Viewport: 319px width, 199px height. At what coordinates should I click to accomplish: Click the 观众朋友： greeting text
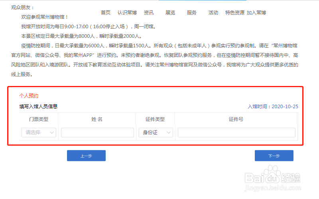click(x=23, y=8)
